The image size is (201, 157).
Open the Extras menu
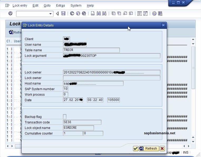(x=61, y=6)
